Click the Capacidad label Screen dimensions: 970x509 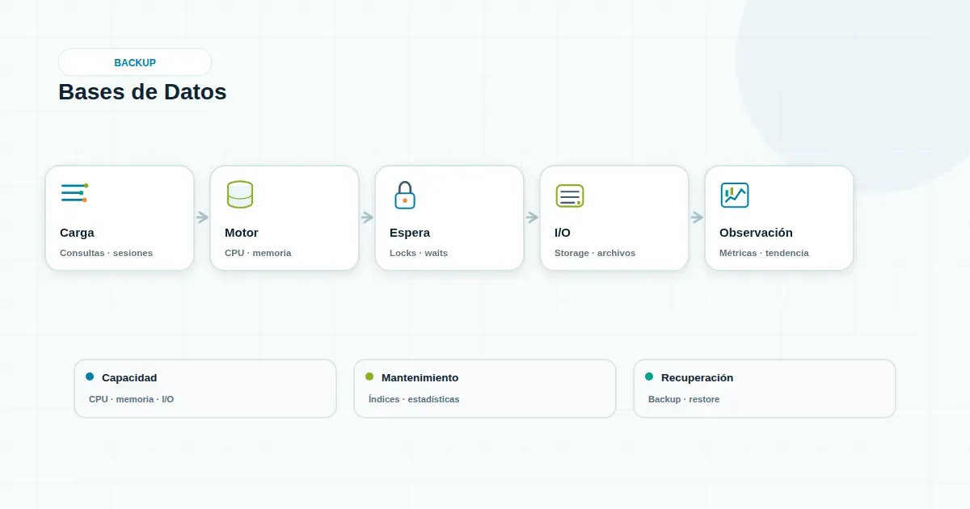point(129,377)
